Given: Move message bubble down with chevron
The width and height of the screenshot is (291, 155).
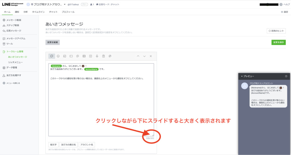Looking at the screenshot, I should click(x=144, y=56).
